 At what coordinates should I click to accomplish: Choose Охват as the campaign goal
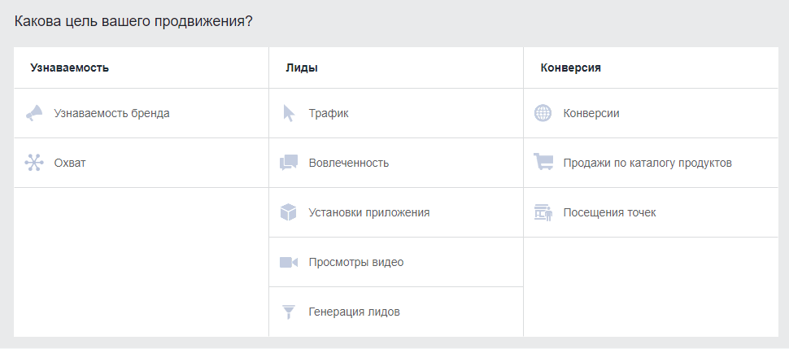point(70,163)
